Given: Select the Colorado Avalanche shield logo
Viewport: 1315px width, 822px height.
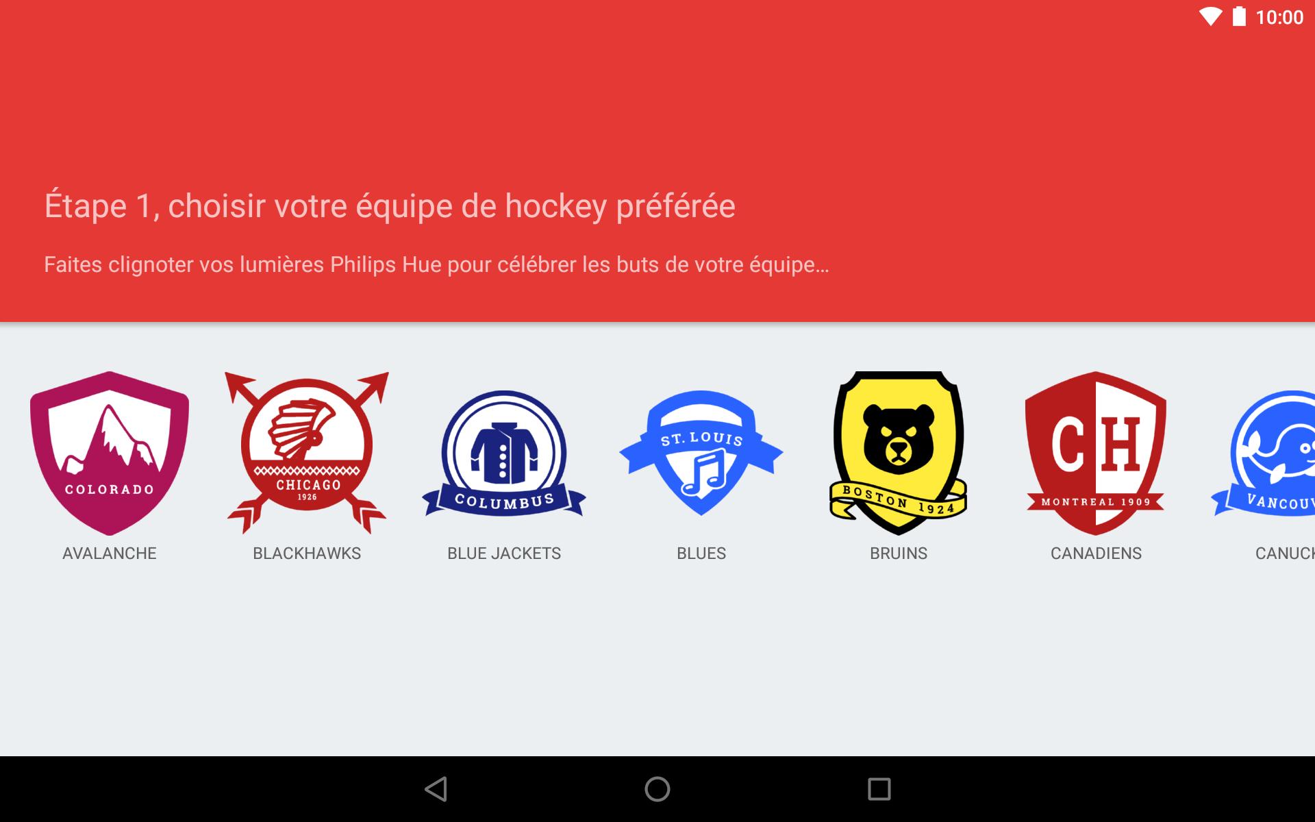Looking at the screenshot, I should (x=110, y=453).
